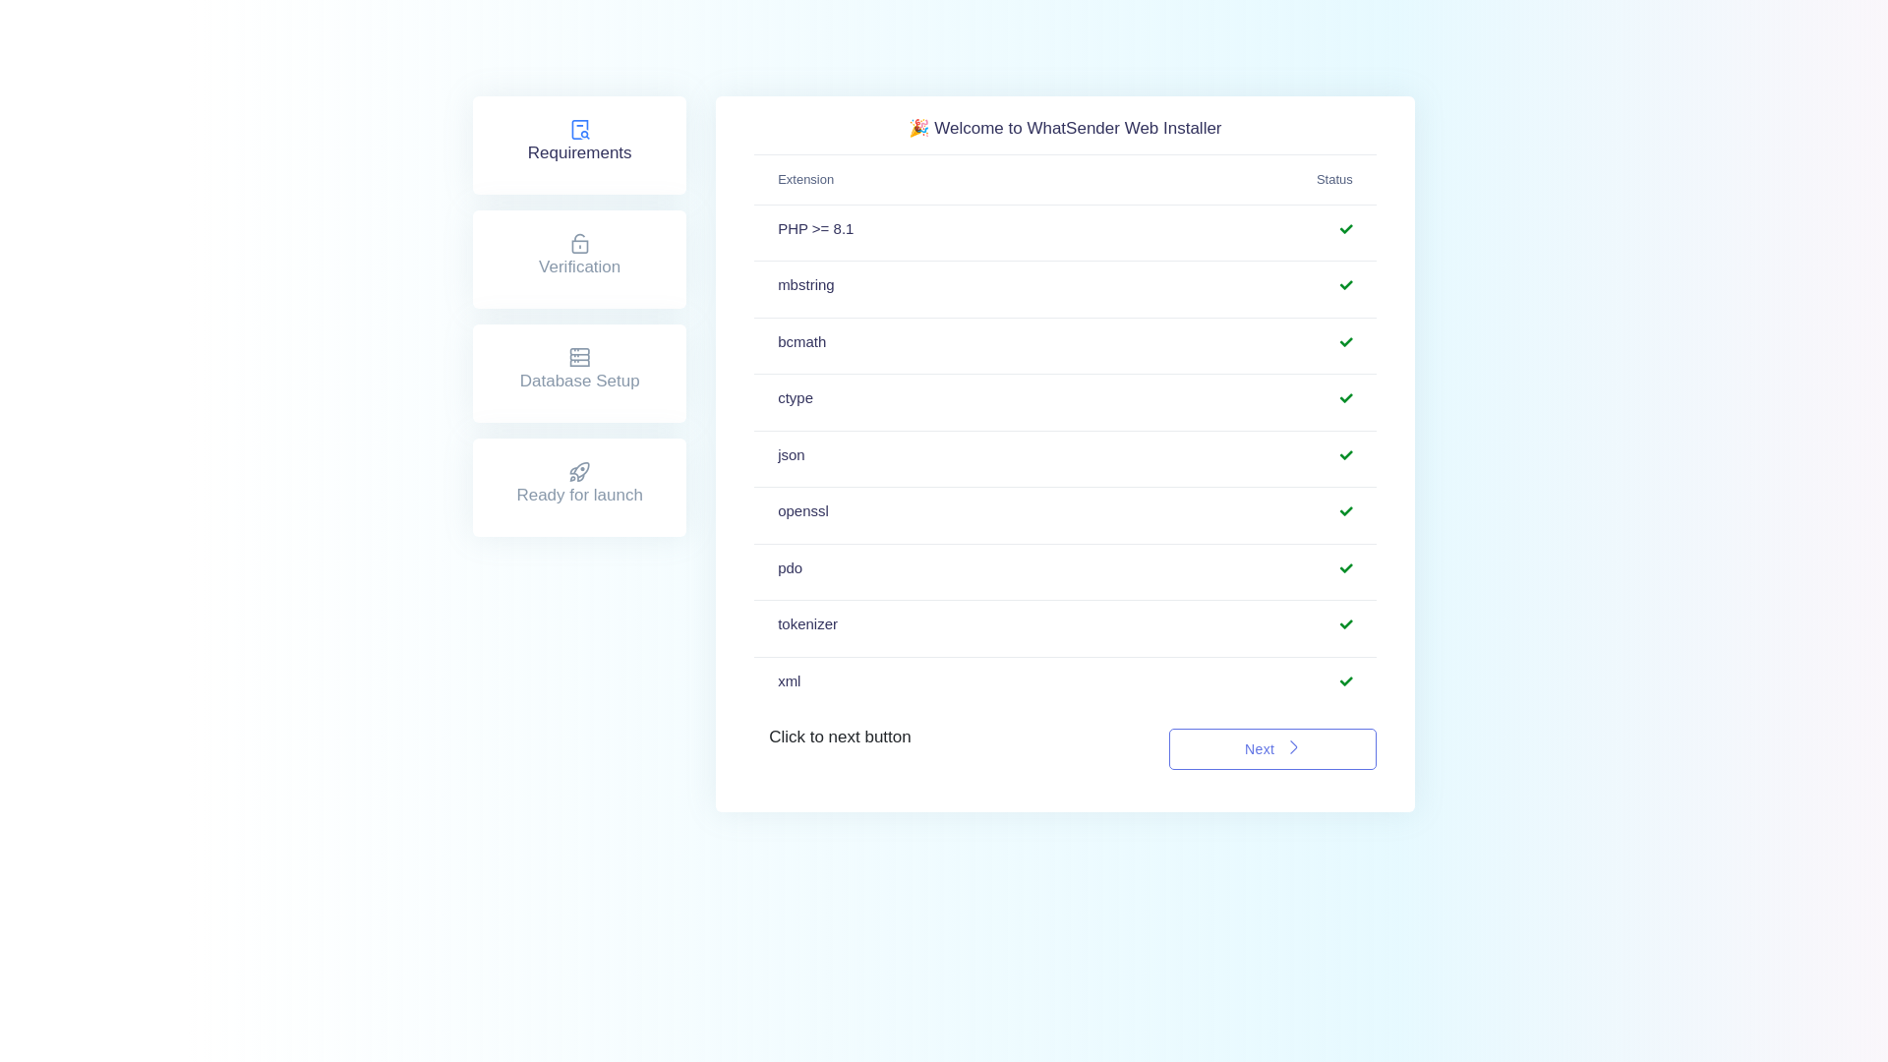This screenshot has height=1062, width=1888.
Task: Select the 'openssl' extension text
Action: (x=802, y=511)
